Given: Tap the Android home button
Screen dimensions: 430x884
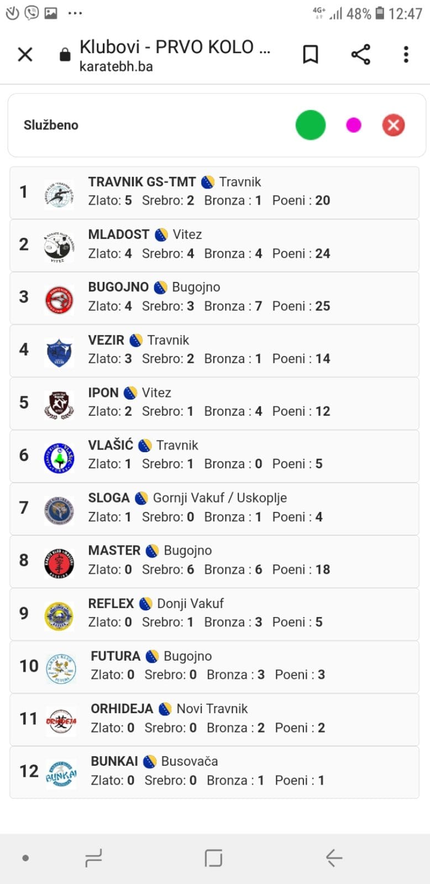Looking at the screenshot, I should tap(213, 858).
